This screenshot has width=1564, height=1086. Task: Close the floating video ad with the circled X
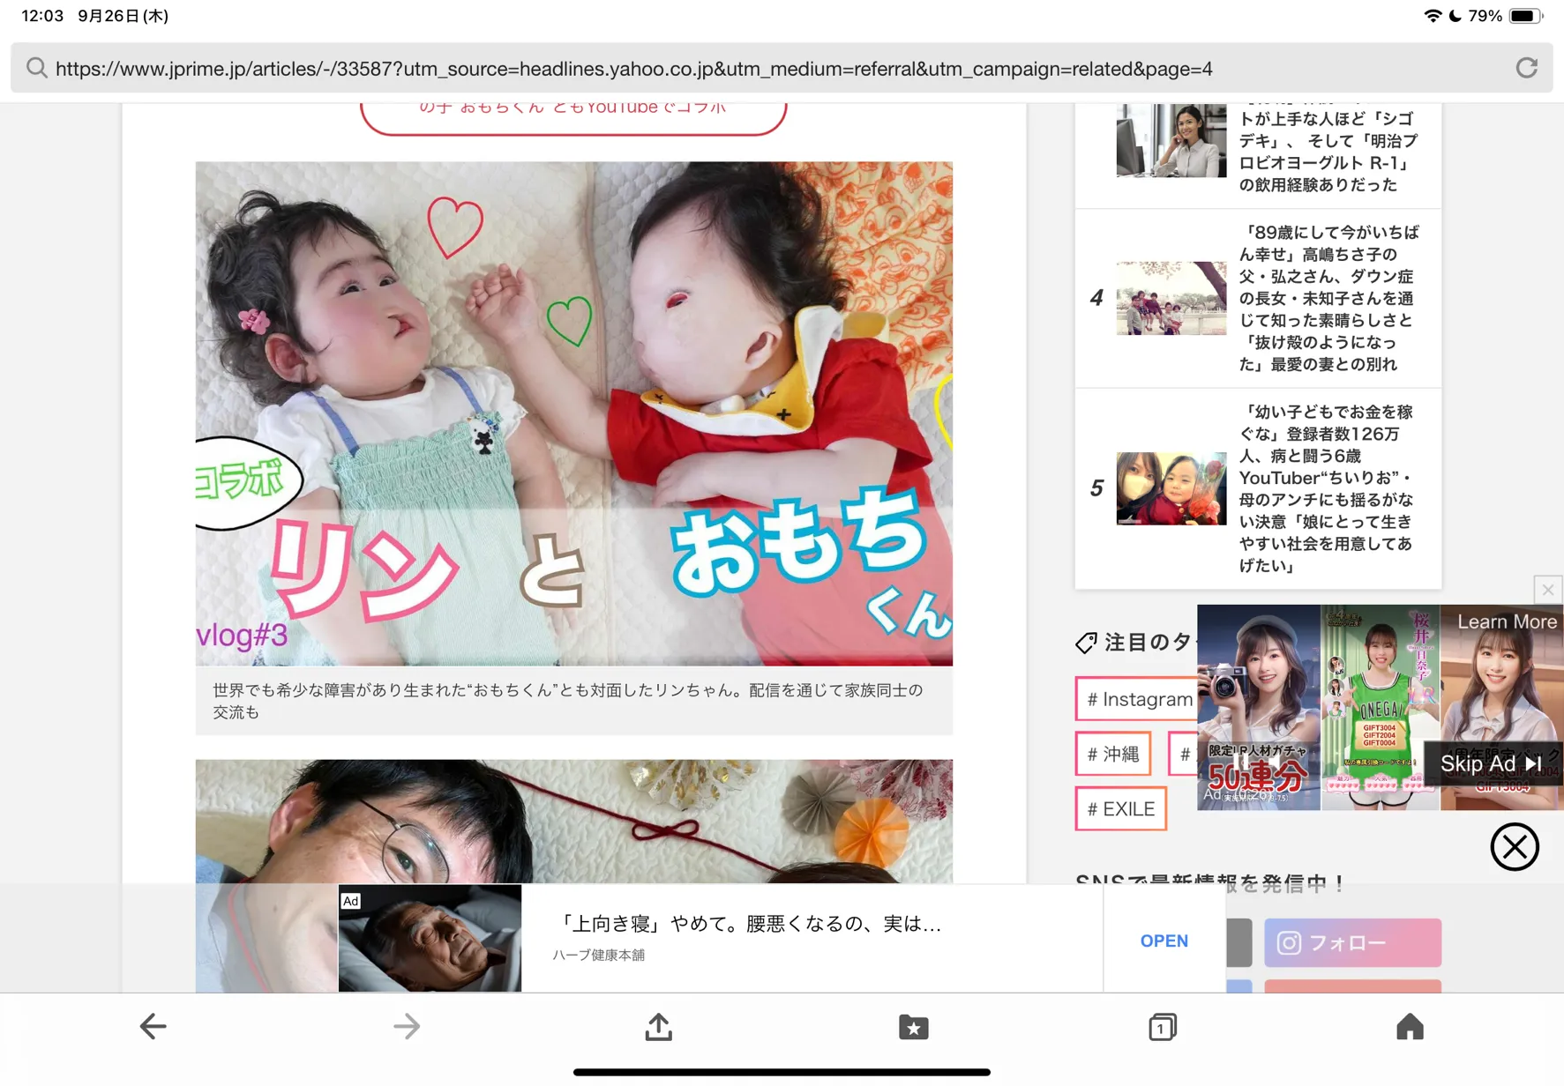[x=1515, y=846]
